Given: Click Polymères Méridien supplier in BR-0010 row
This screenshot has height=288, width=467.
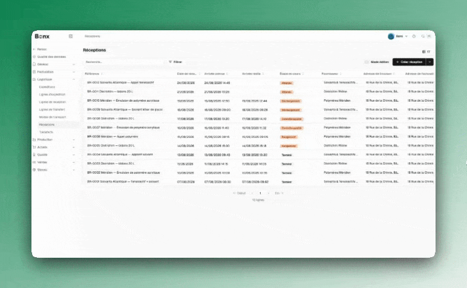Looking at the screenshot, I should [337, 100].
